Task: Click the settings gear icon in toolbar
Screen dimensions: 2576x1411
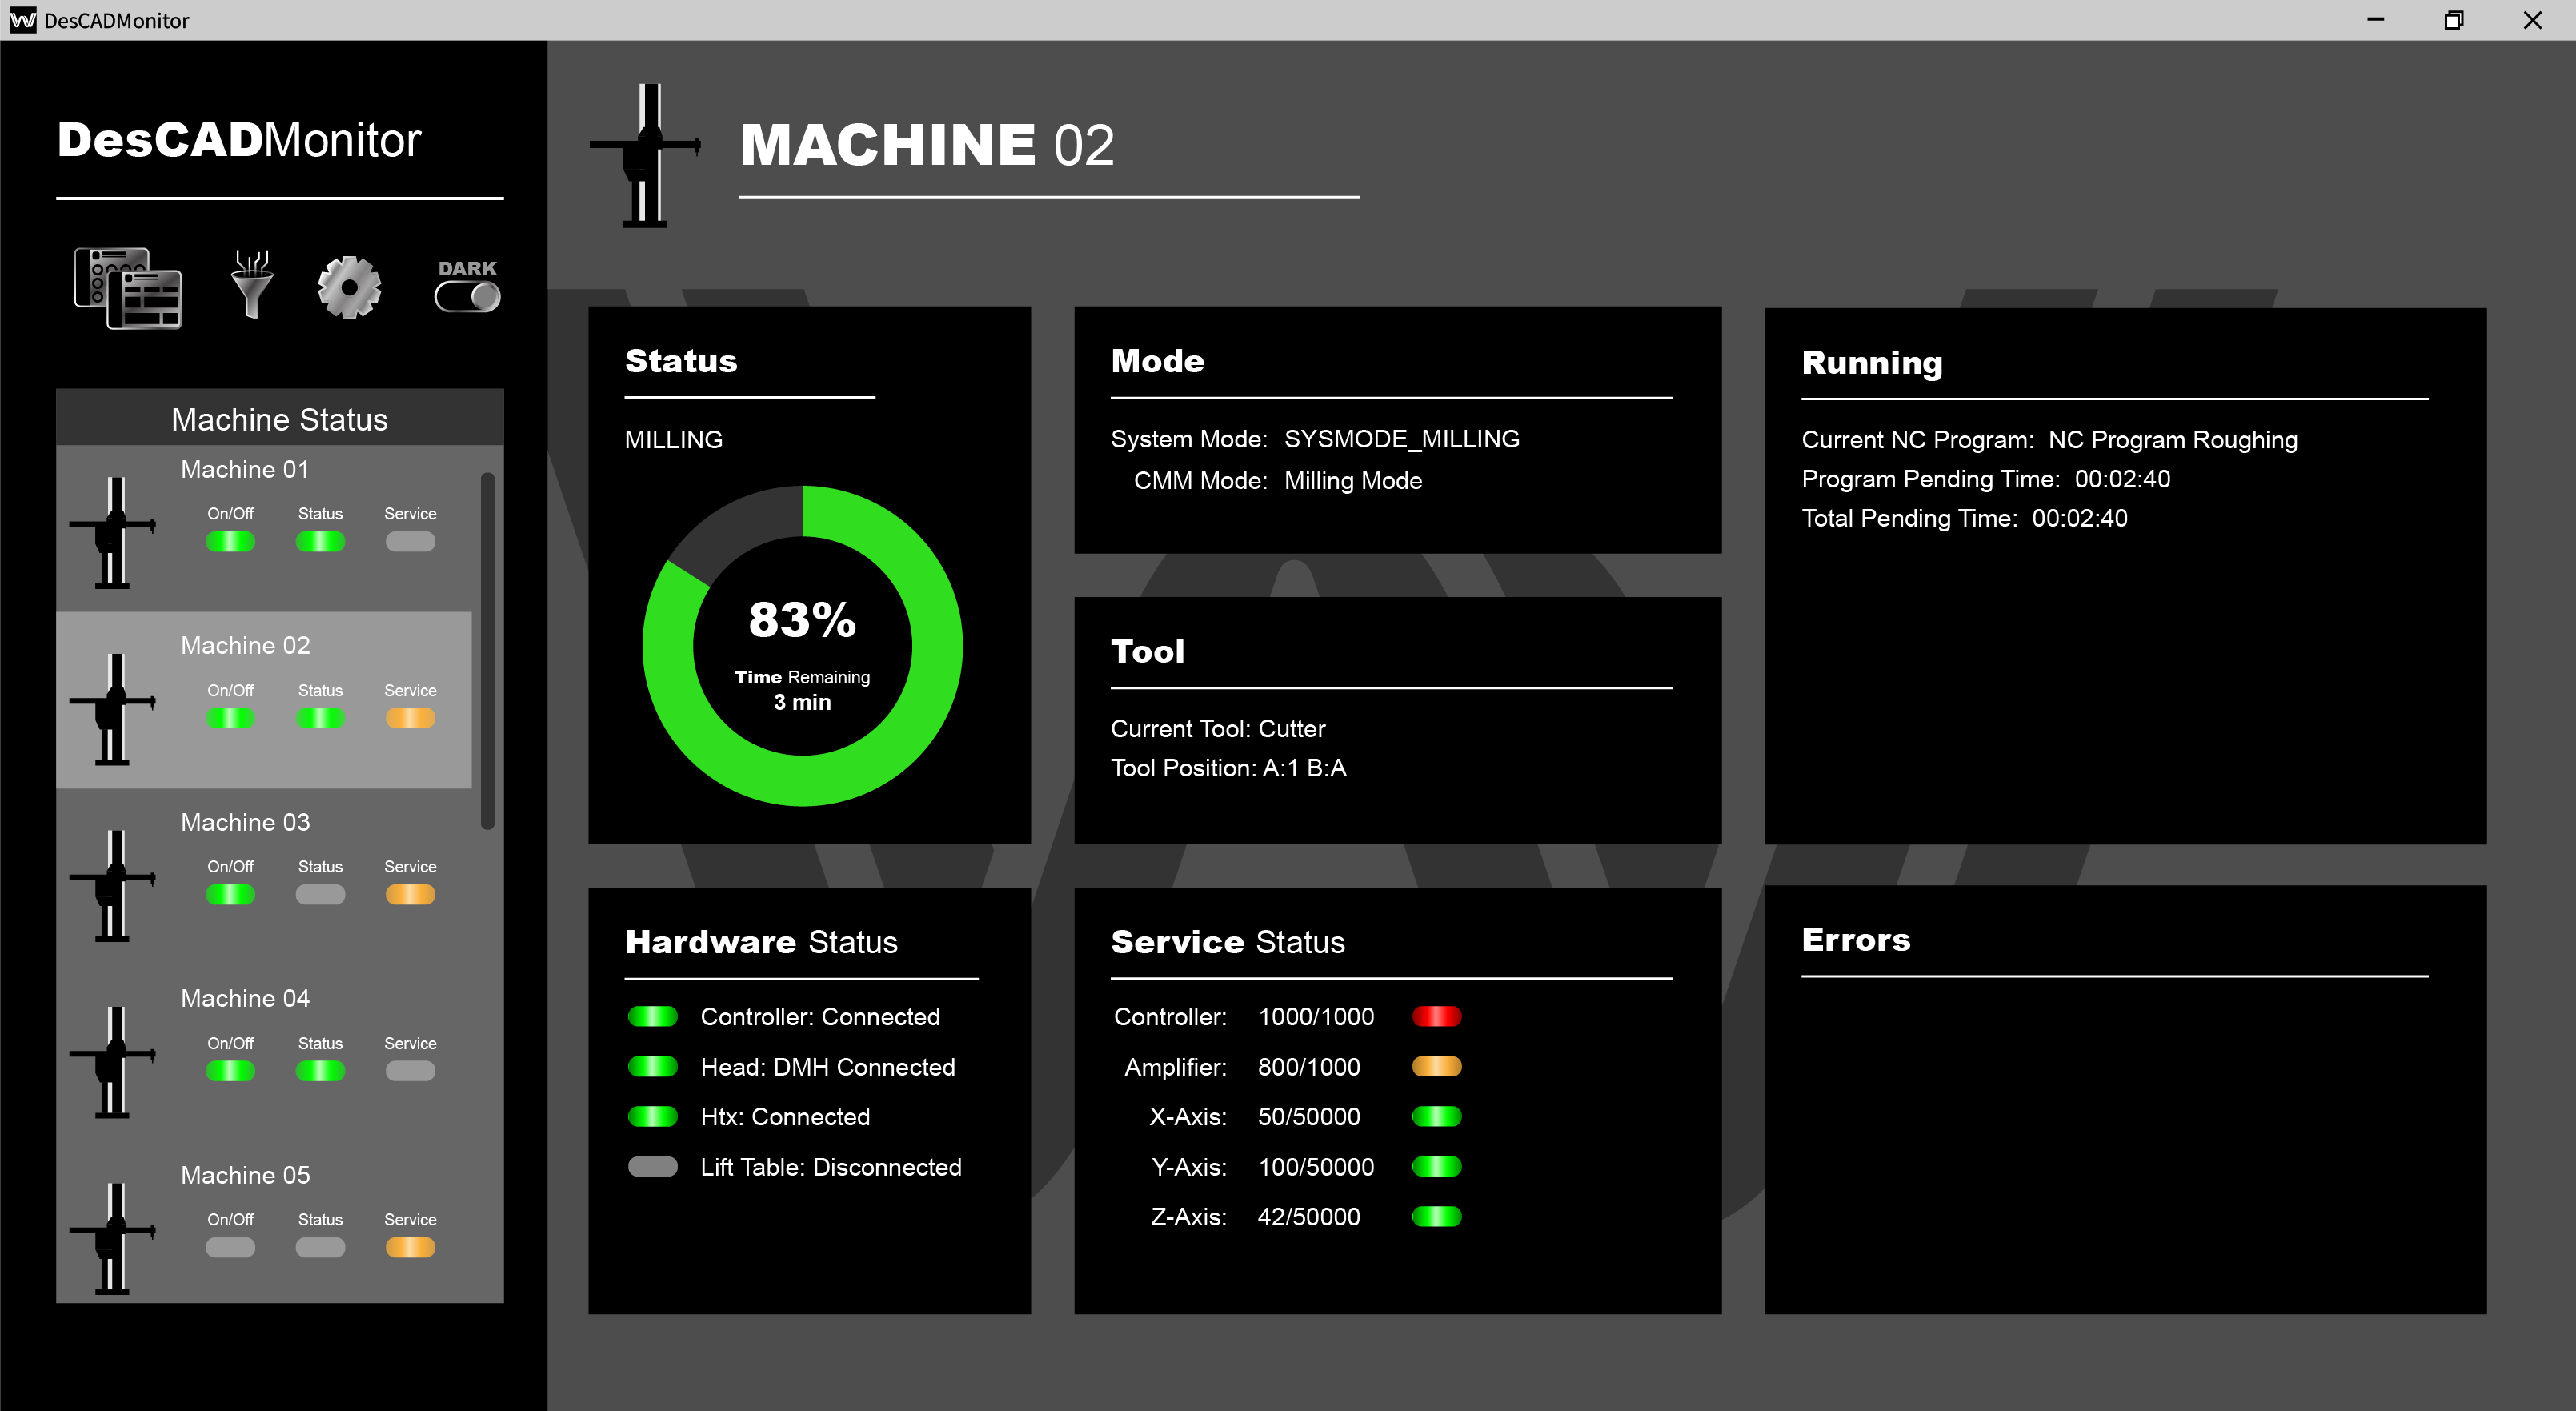Action: tap(347, 288)
